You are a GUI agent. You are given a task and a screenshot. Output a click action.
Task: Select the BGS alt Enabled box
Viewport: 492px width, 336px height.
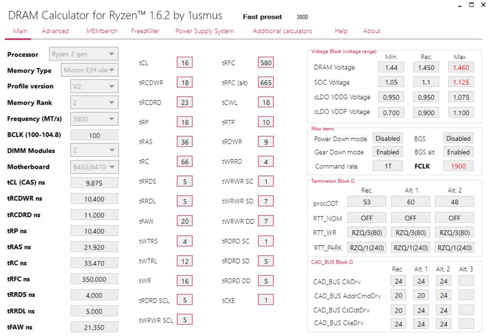coord(458,152)
